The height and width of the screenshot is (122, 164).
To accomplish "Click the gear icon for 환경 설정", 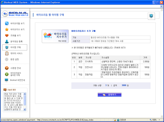I will 7,59.
